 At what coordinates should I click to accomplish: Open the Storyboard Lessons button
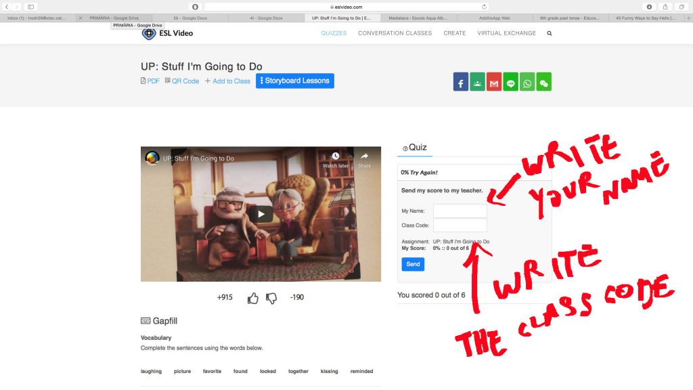(295, 81)
